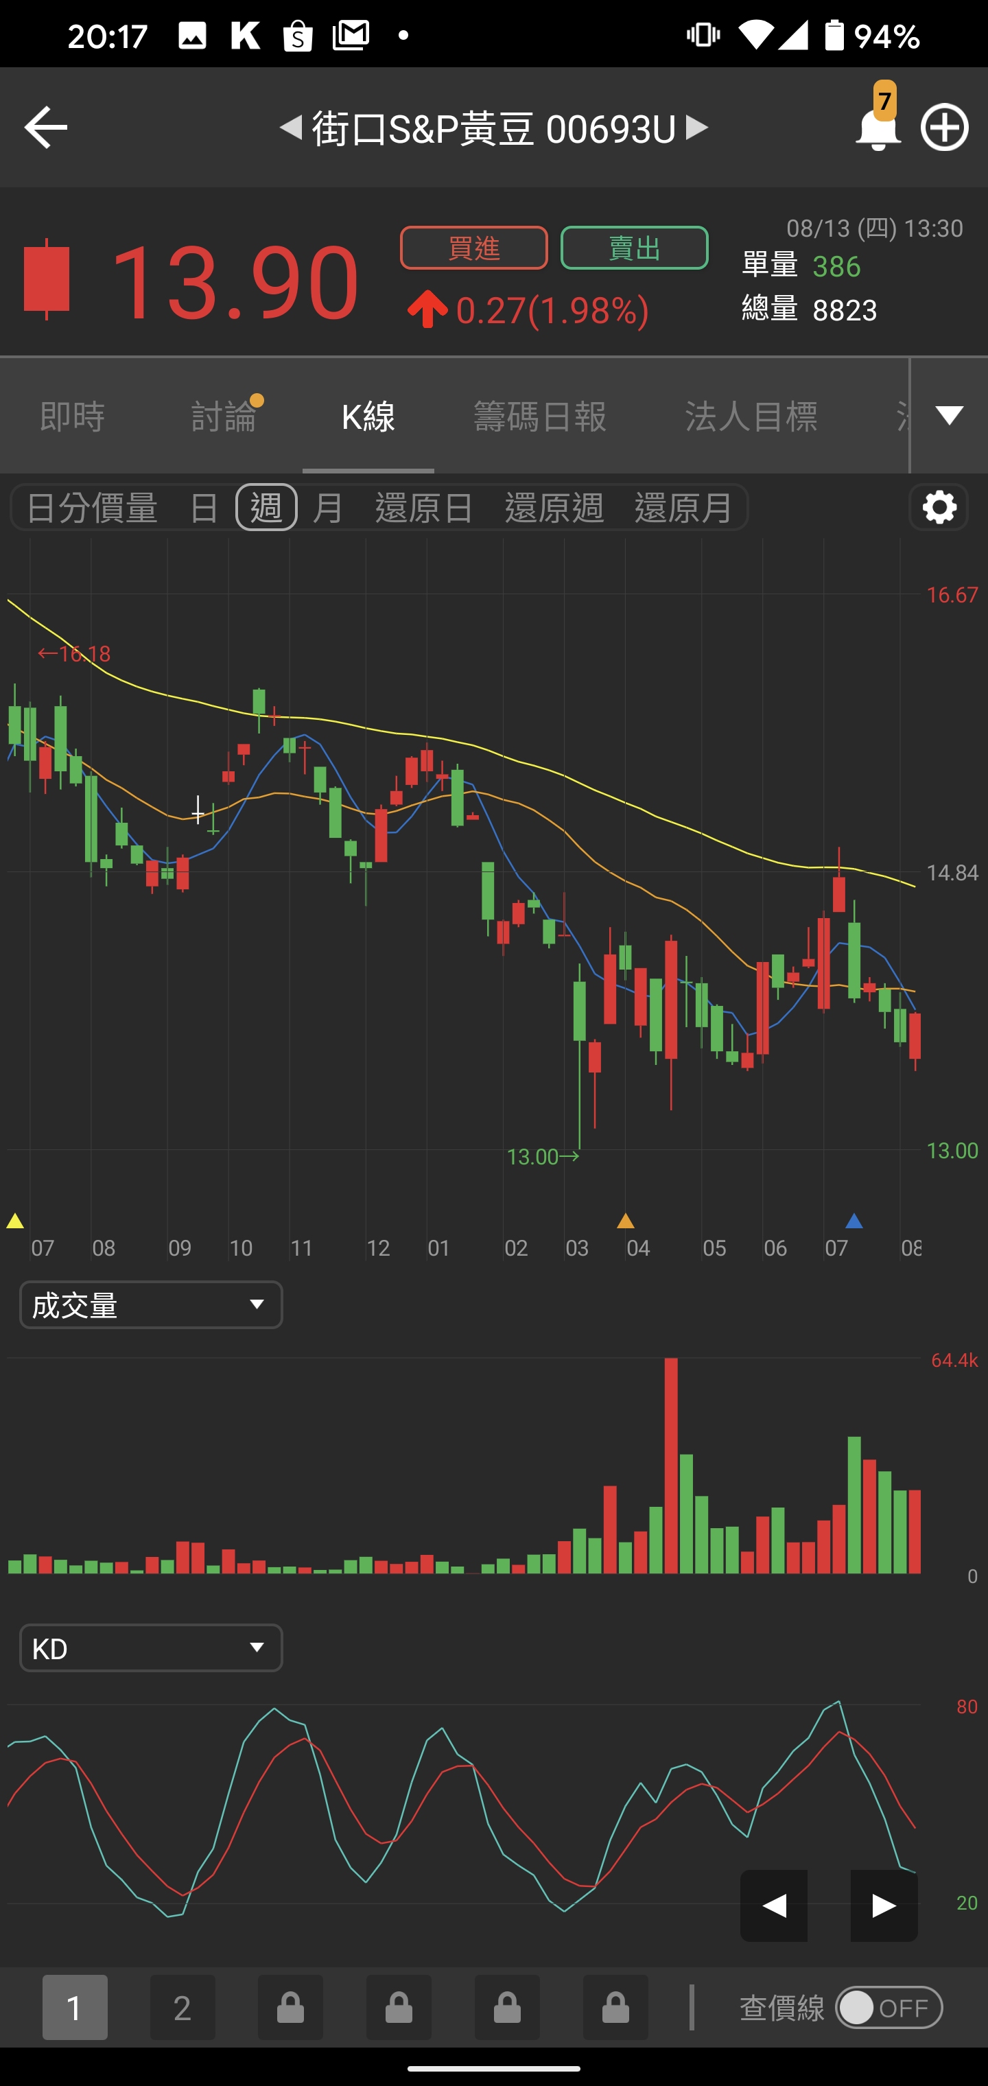This screenshot has width=988, height=2086.
Task: Tap the back arrow icon
Action: 45,128
